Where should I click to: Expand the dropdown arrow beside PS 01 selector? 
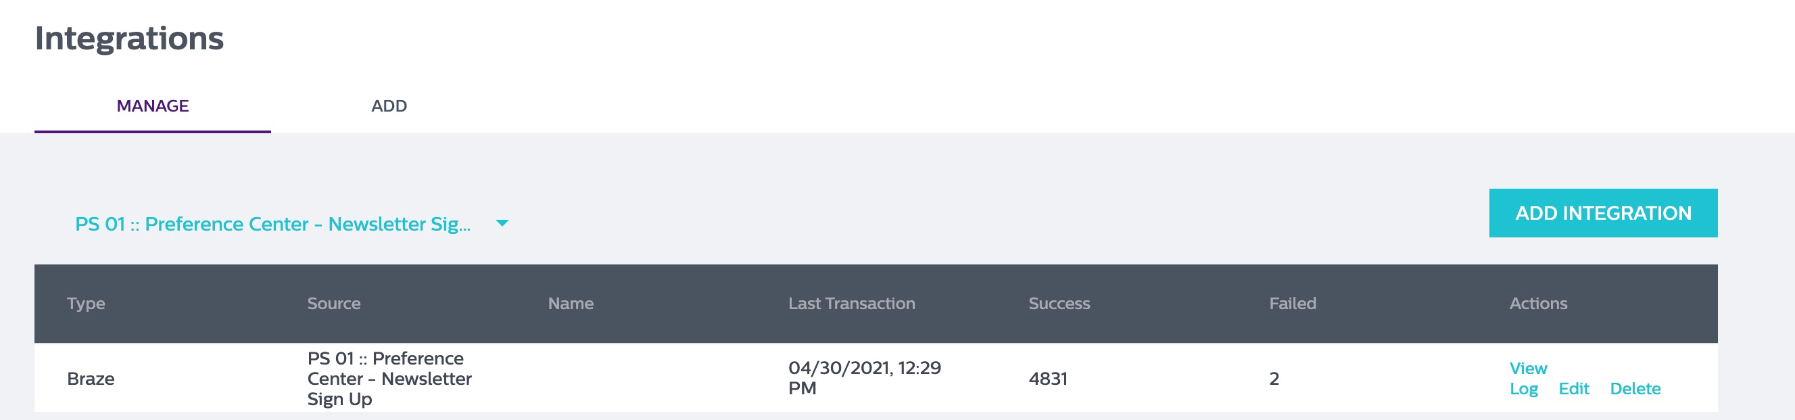(x=502, y=224)
